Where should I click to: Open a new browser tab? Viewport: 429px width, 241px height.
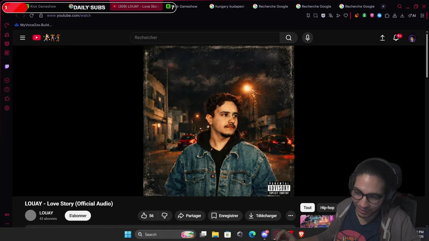[x=383, y=6]
